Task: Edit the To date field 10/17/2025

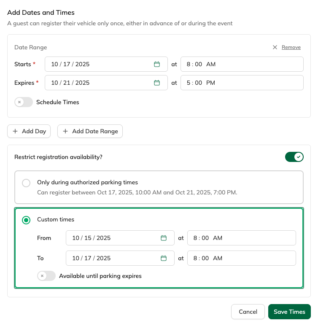Action: 120,258
